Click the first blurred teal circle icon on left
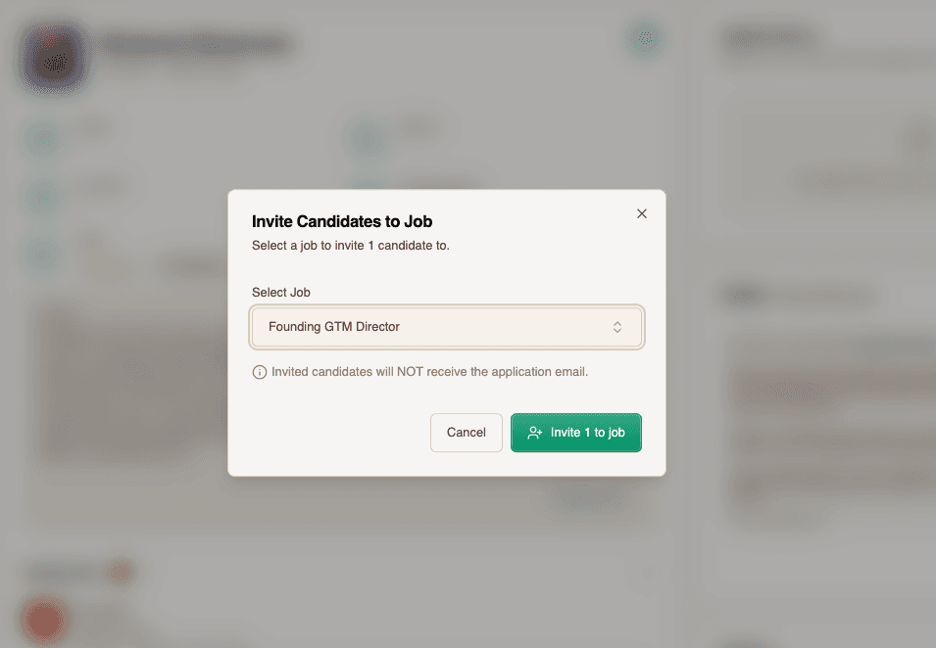Image resolution: width=936 pixels, height=648 pixels. (x=42, y=138)
